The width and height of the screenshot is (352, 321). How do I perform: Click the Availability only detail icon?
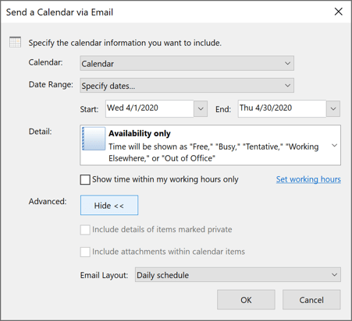coord(94,139)
